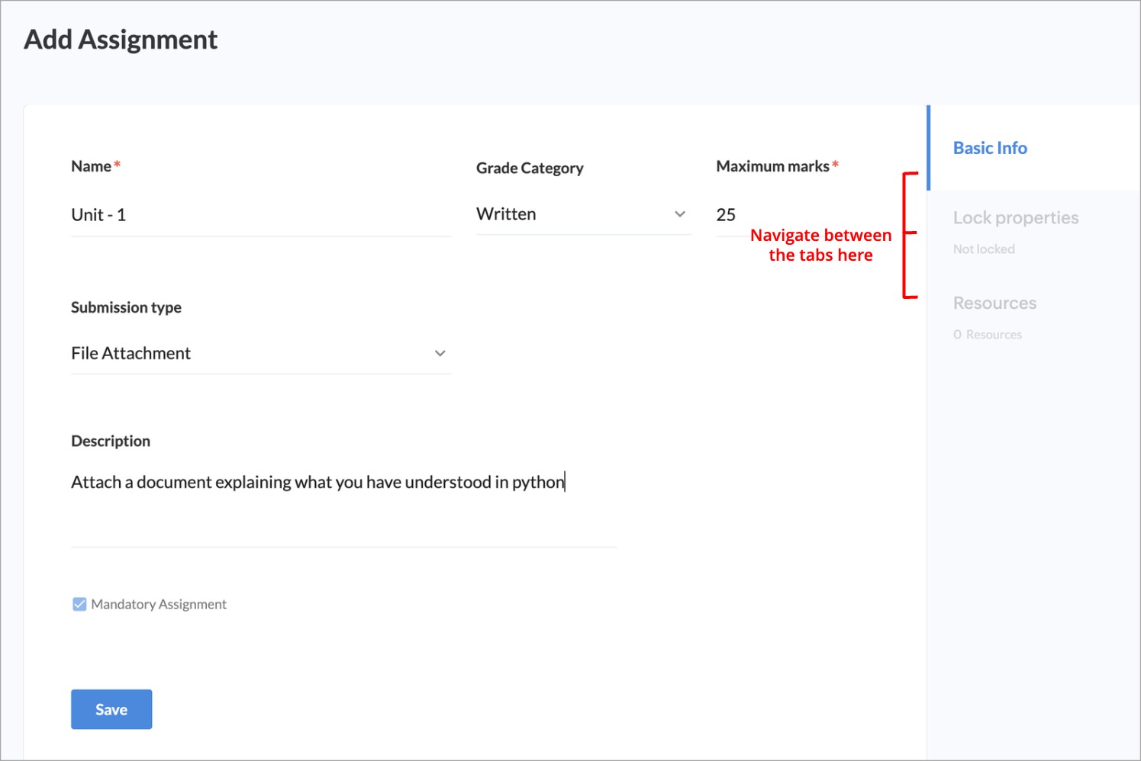Click the Name field containing Unit - 1
1141x761 pixels.
pyautogui.click(x=259, y=215)
